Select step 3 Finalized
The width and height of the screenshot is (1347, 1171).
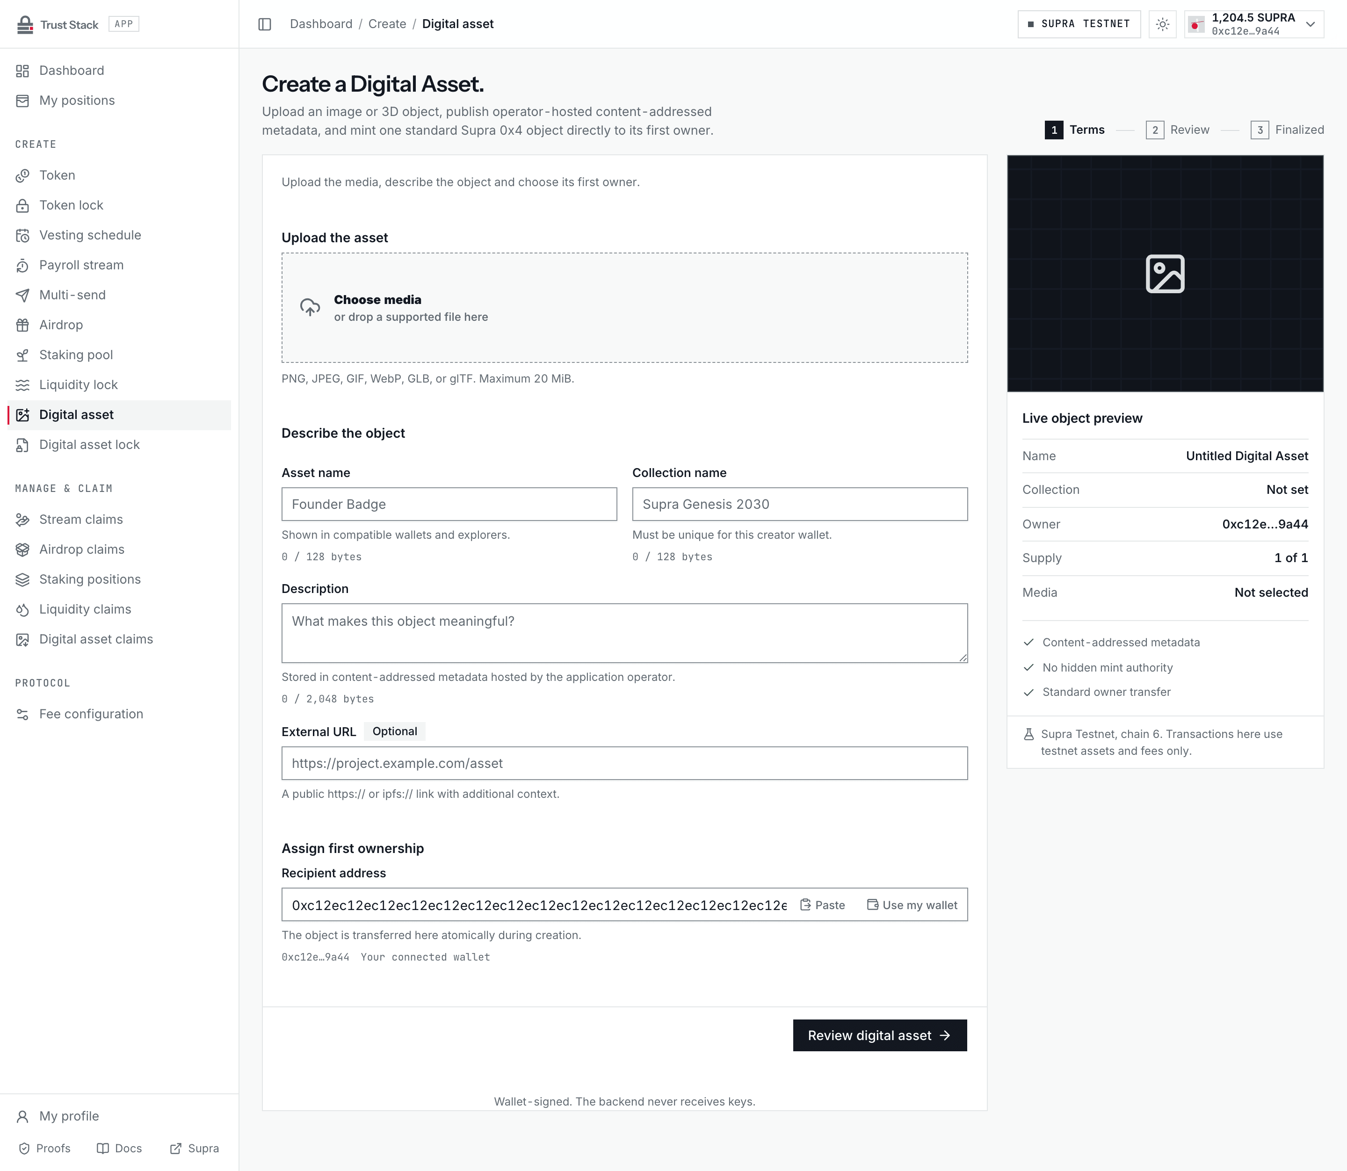pos(1287,130)
